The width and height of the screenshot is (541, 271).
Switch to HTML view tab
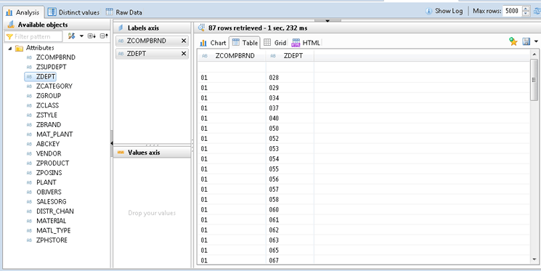pos(306,43)
